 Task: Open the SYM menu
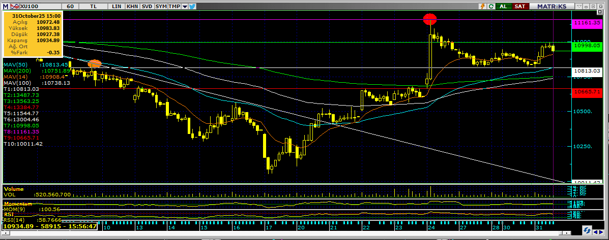[161, 6]
